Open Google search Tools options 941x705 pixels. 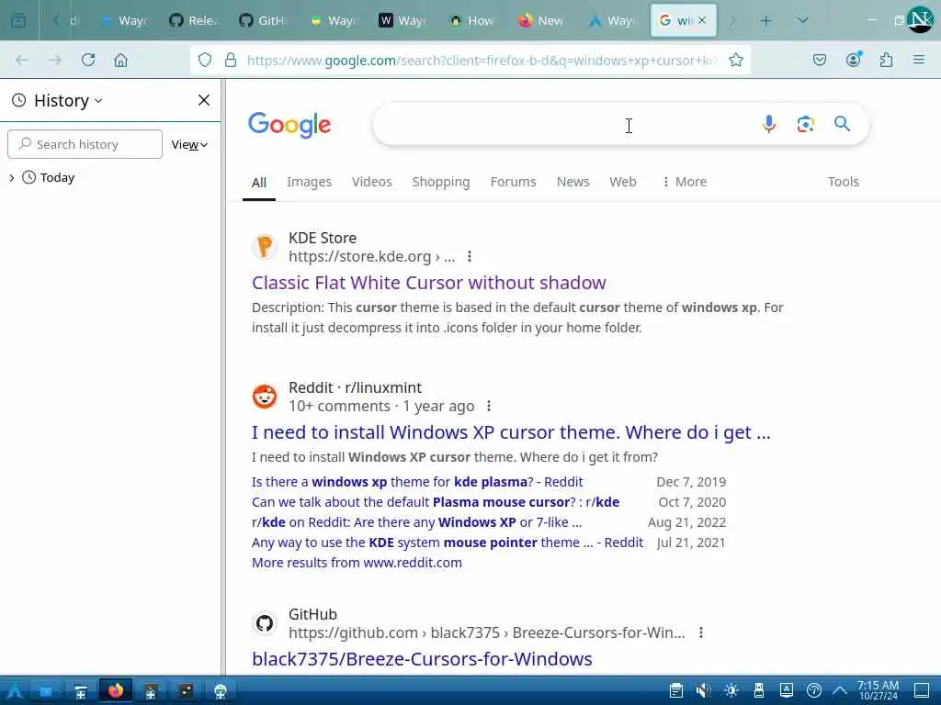[844, 182]
